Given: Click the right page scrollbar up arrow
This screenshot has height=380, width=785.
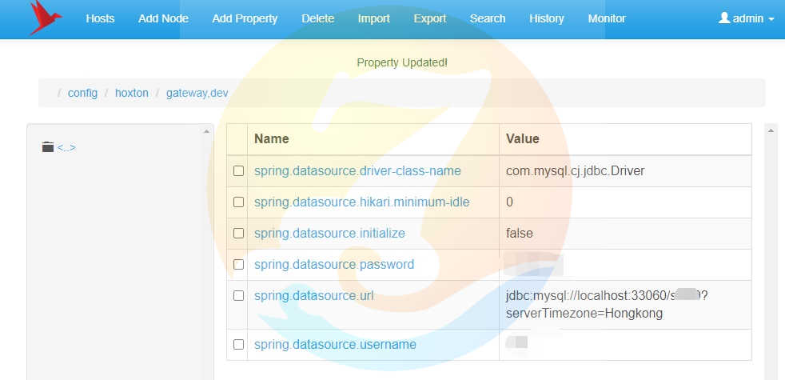Looking at the screenshot, I should tap(771, 130).
